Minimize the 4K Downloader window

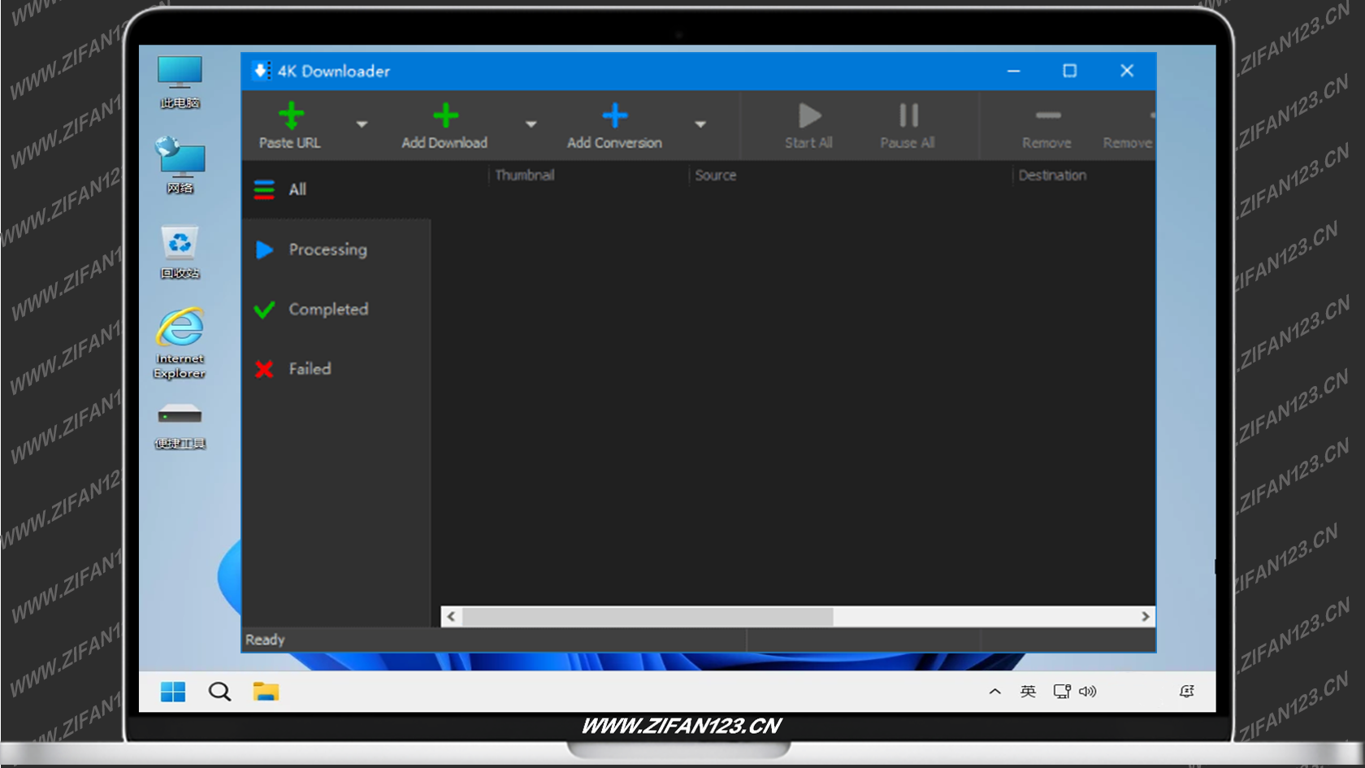tap(1013, 71)
